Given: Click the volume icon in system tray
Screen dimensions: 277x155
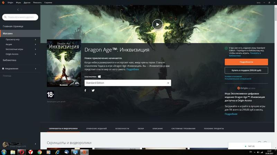Looking at the screenshot, I should point(258,152).
